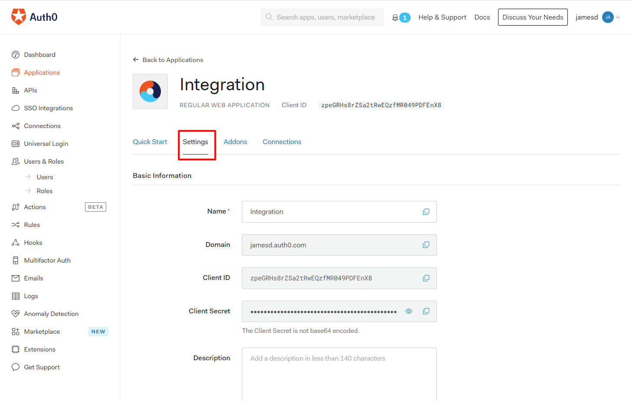Go to APIs in the sidebar

pyautogui.click(x=30, y=90)
